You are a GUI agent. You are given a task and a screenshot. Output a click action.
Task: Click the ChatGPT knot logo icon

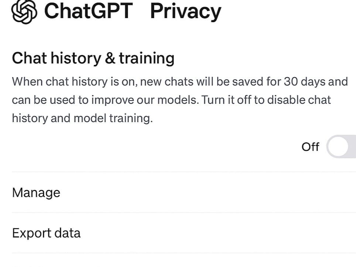tap(24, 11)
